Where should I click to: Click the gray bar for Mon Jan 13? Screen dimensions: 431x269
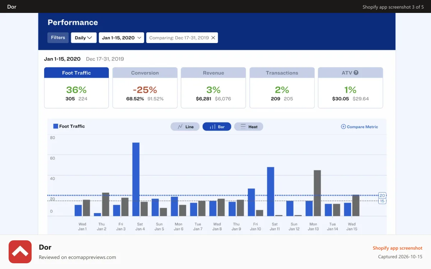317,193
